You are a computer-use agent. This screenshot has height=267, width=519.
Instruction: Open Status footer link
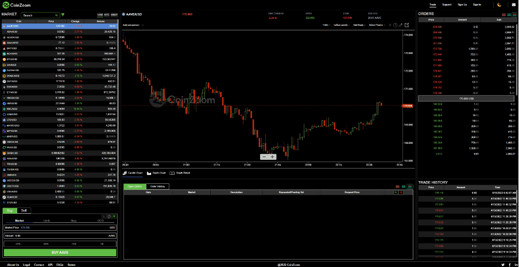click(71, 265)
